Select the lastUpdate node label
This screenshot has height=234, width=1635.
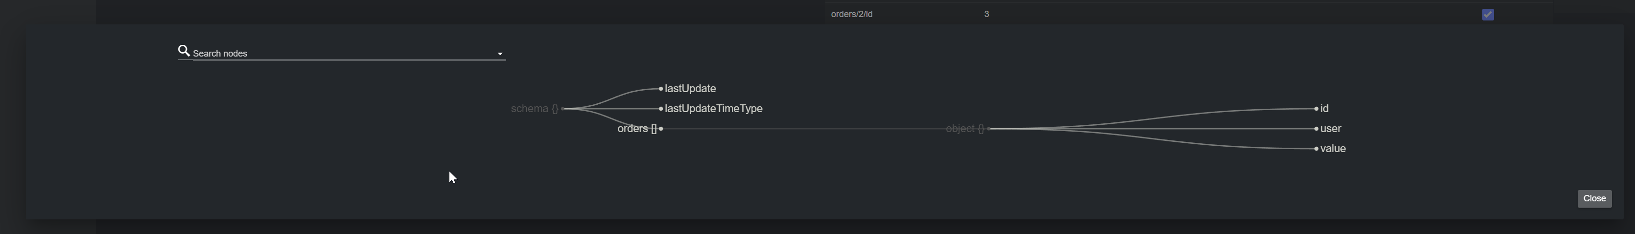pyautogui.click(x=691, y=89)
